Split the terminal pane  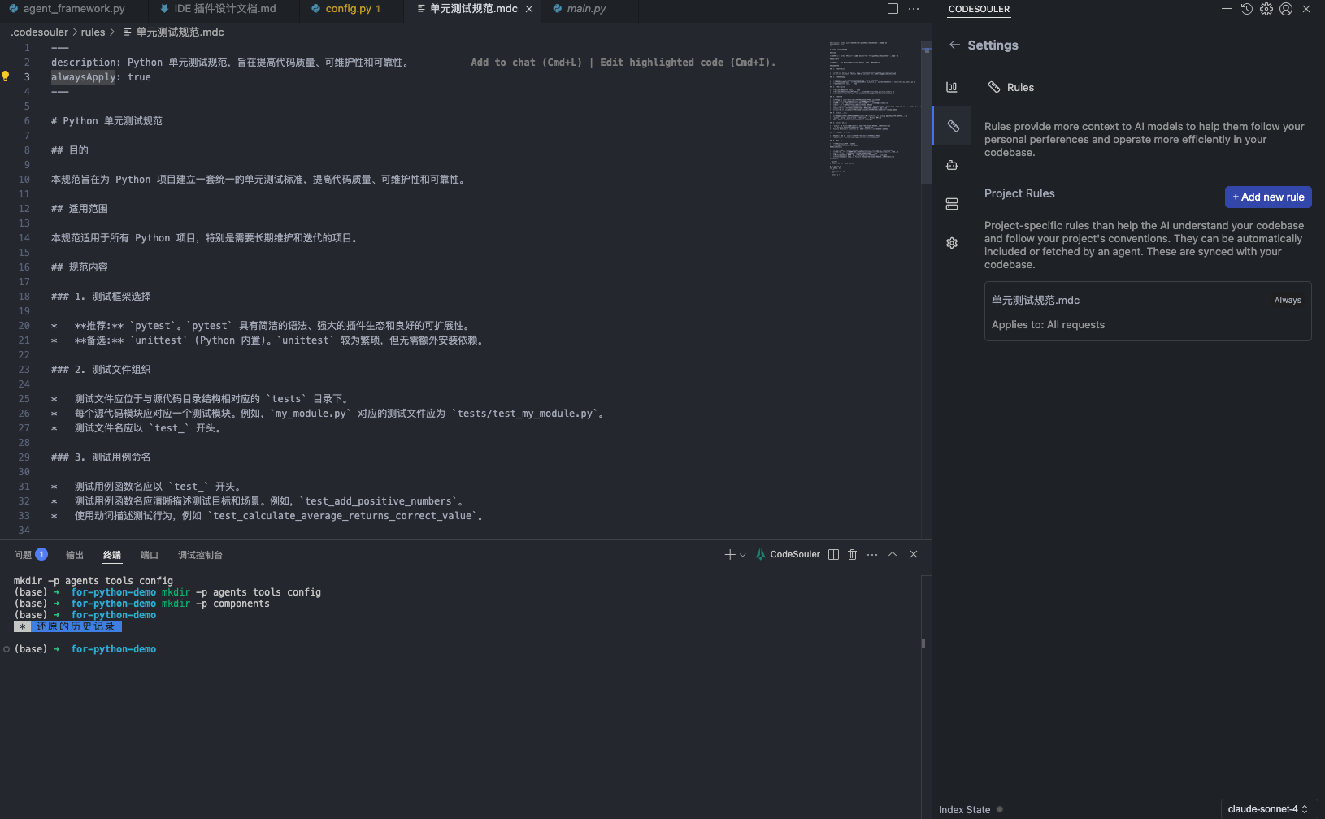point(833,554)
